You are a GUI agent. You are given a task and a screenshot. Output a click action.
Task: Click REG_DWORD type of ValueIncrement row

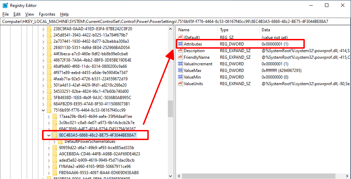pyautogui.click(x=232, y=64)
